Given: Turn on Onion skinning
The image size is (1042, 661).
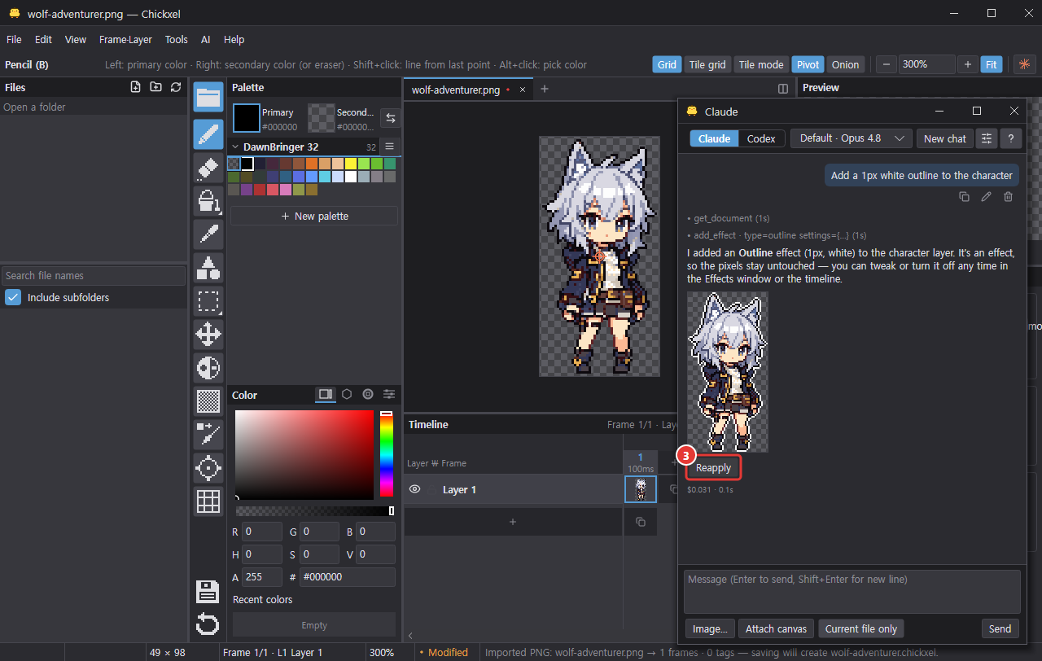Looking at the screenshot, I should click(845, 64).
